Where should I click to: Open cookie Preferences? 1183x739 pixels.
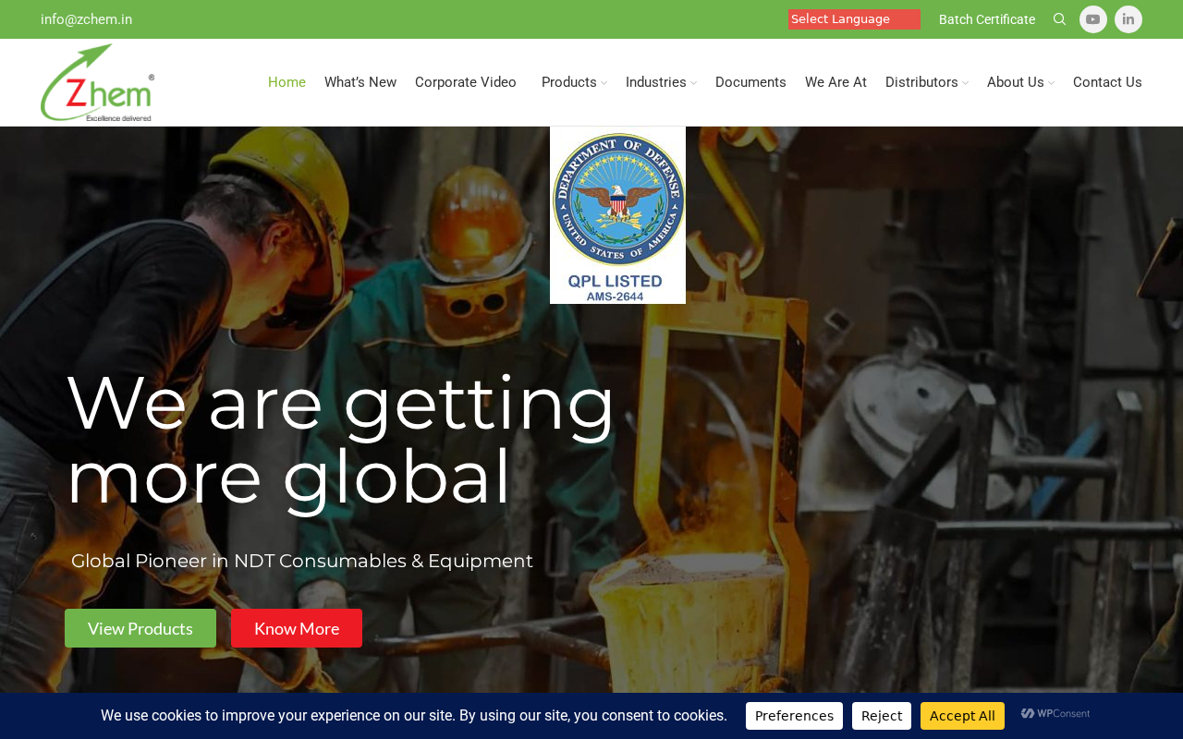tap(794, 716)
